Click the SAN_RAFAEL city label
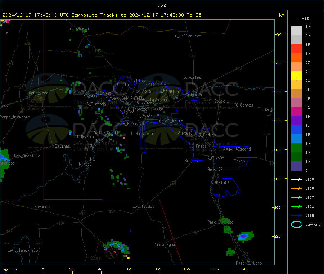The width and height of the screenshot is (324, 274). 132,98
